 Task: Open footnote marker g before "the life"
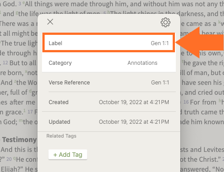tap(17, 13)
